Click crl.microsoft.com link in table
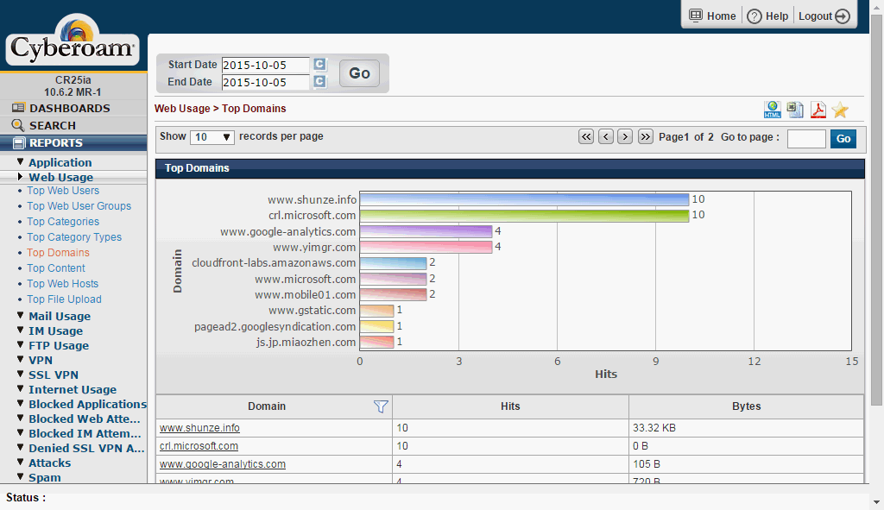Viewport: 884px width, 510px height. point(199,446)
